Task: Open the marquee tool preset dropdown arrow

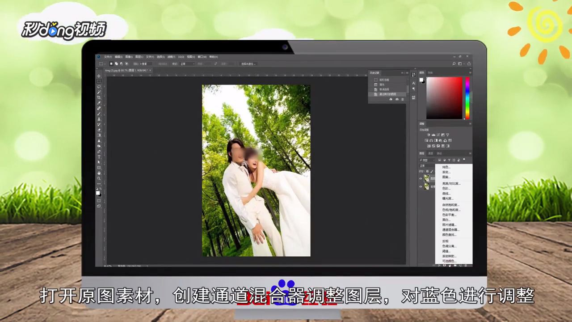Action: 105,64
